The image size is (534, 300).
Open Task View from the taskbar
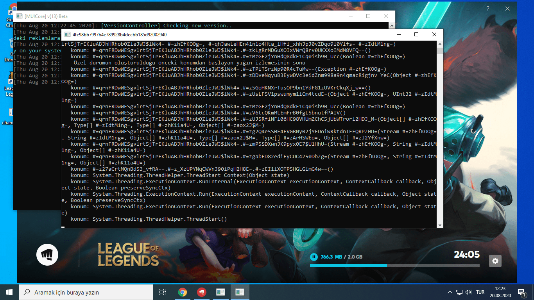click(x=162, y=292)
